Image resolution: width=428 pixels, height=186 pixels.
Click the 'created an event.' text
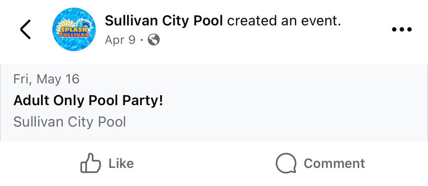click(284, 20)
